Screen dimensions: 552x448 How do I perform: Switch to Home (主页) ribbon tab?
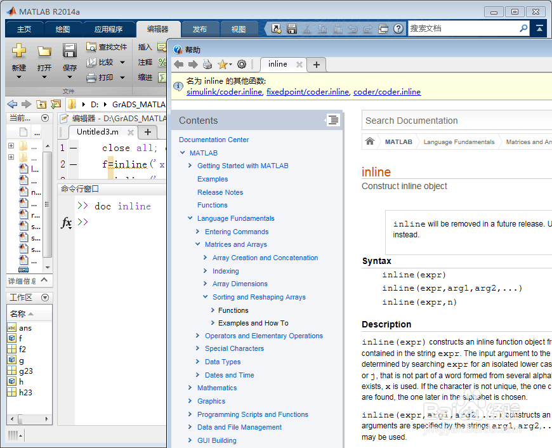[x=24, y=29]
